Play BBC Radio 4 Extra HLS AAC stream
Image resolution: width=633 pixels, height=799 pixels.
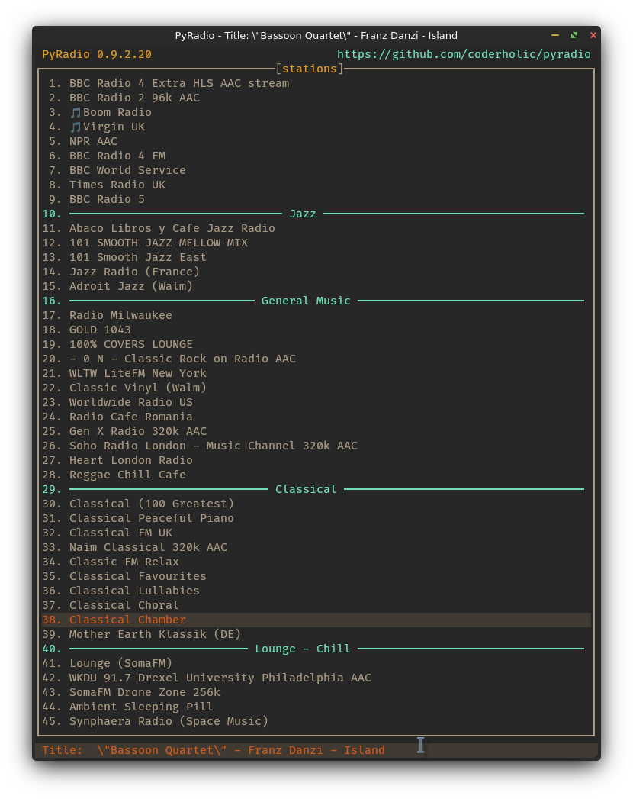[x=179, y=83]
